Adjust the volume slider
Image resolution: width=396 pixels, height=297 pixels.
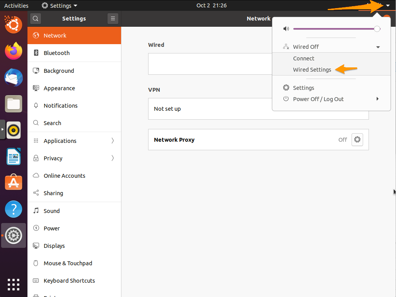336,28
